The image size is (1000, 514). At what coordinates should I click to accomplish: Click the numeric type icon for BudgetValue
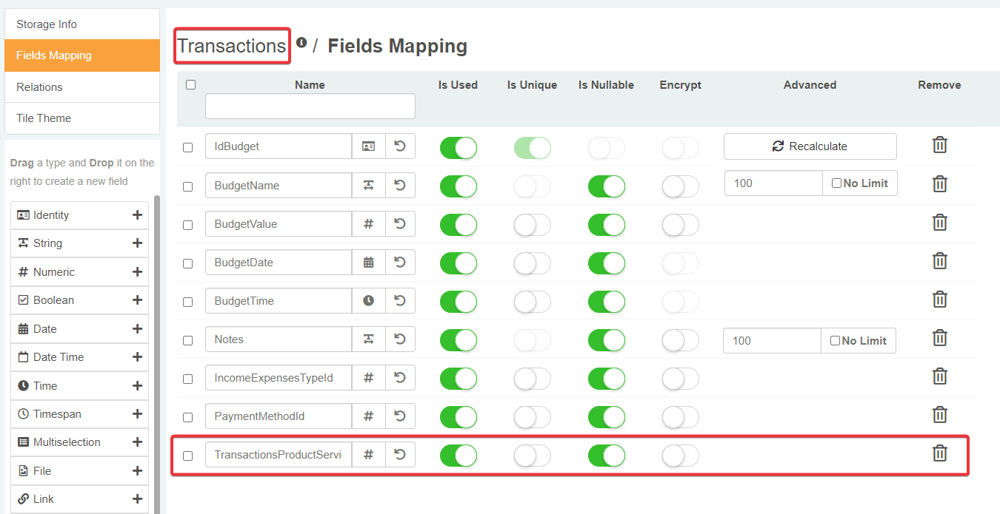click(x=368, y=223)
